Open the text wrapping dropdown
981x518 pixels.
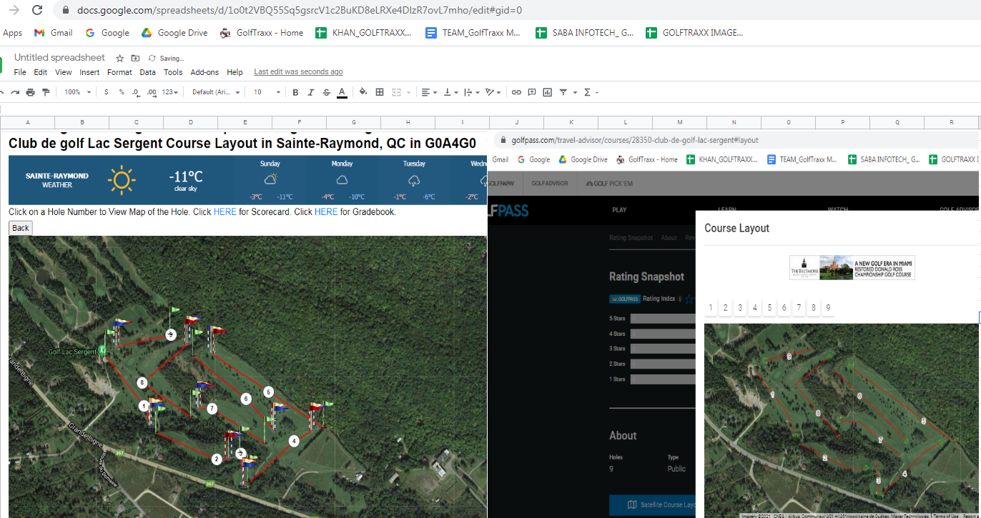471,92
